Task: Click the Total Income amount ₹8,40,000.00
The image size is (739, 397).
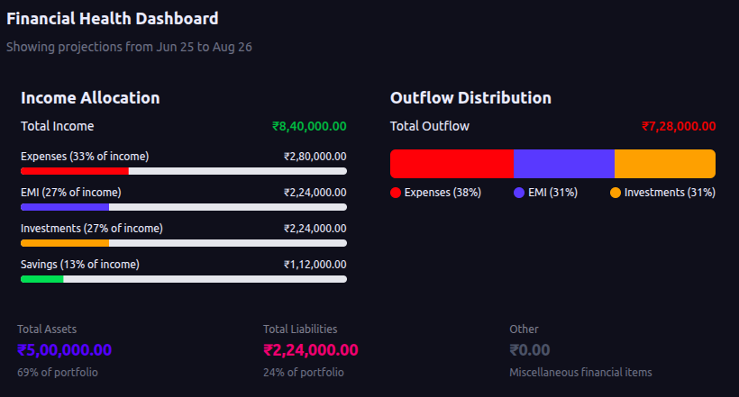Action: tap(309, 127)
